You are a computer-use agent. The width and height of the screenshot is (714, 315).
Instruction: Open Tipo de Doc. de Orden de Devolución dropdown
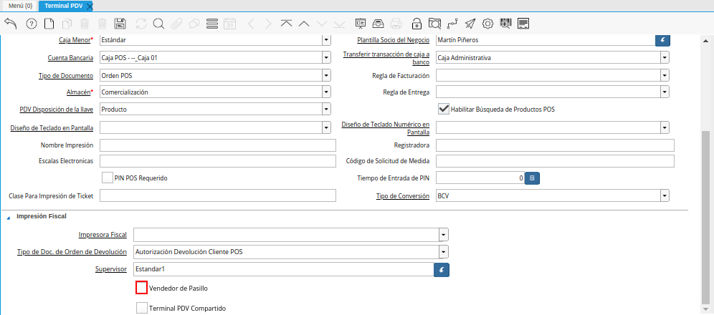(x=444, y=252)
